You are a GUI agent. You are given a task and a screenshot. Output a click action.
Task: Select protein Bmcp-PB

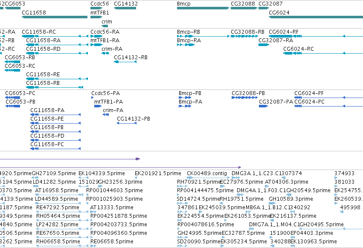tap(185, 98)
